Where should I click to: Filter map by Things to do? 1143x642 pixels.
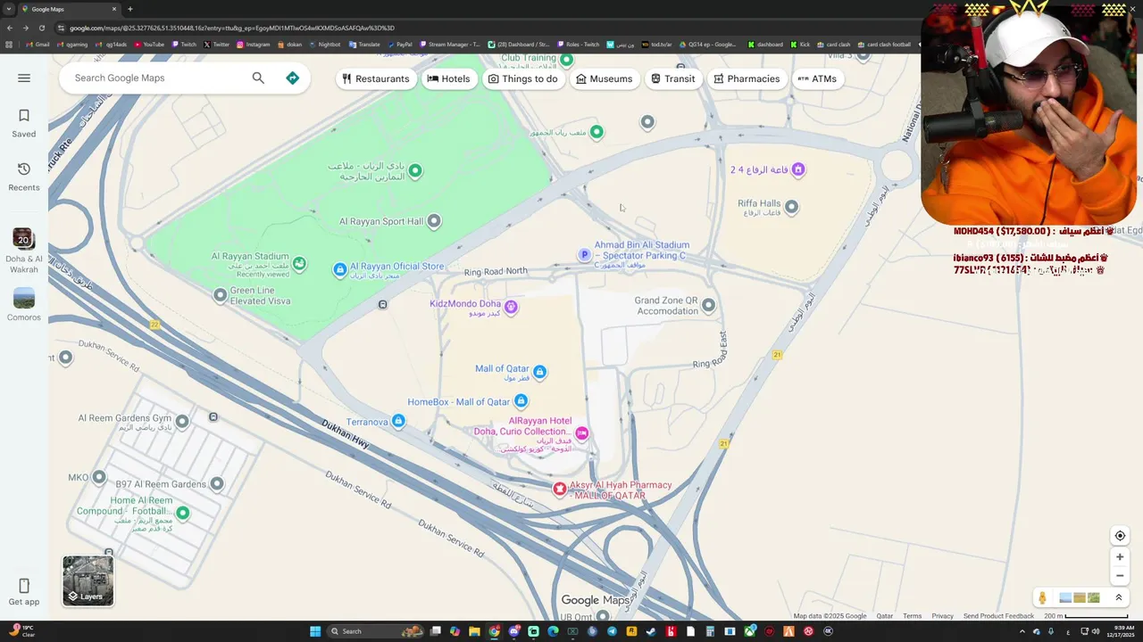tap(523, 78)
